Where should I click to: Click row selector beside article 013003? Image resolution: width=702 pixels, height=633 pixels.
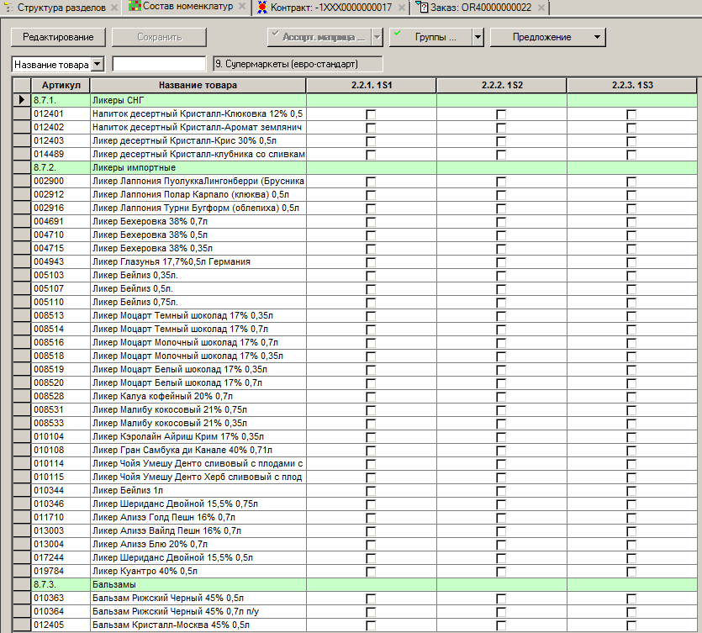(22, 530)
